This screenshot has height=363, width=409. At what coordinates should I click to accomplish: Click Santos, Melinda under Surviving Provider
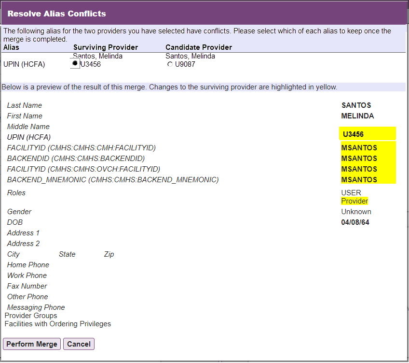97,56
